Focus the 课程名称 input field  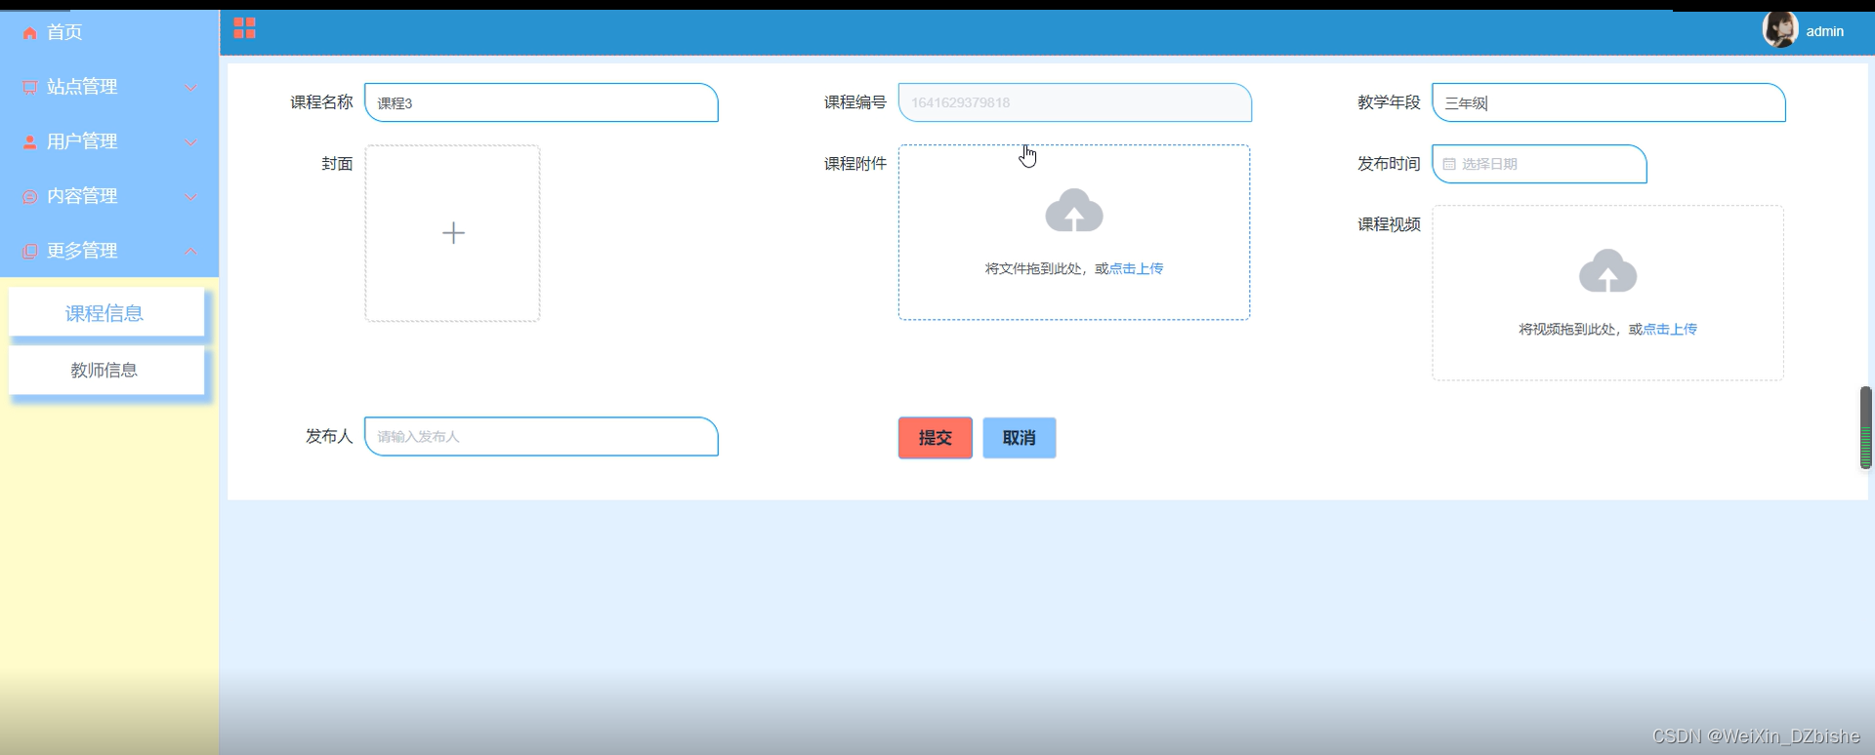pyautogui.click(x=541, y=102)
